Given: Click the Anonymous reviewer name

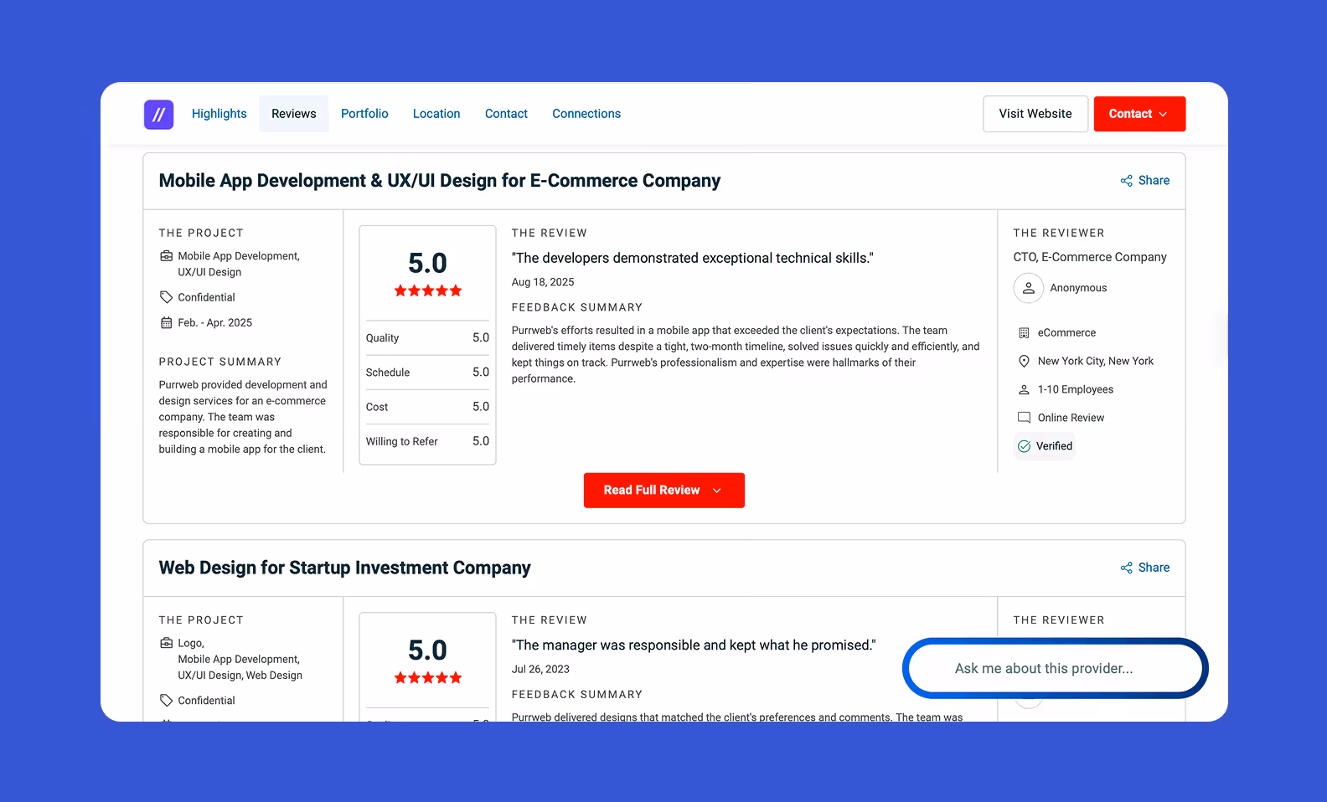Looking at the screenshot, I should click(1078, 288).
